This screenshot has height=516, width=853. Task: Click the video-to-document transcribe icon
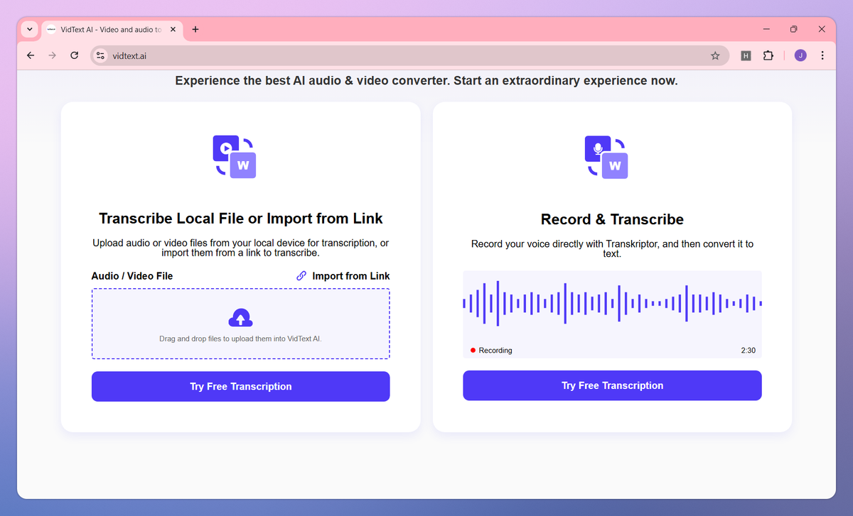pos(235,156)
